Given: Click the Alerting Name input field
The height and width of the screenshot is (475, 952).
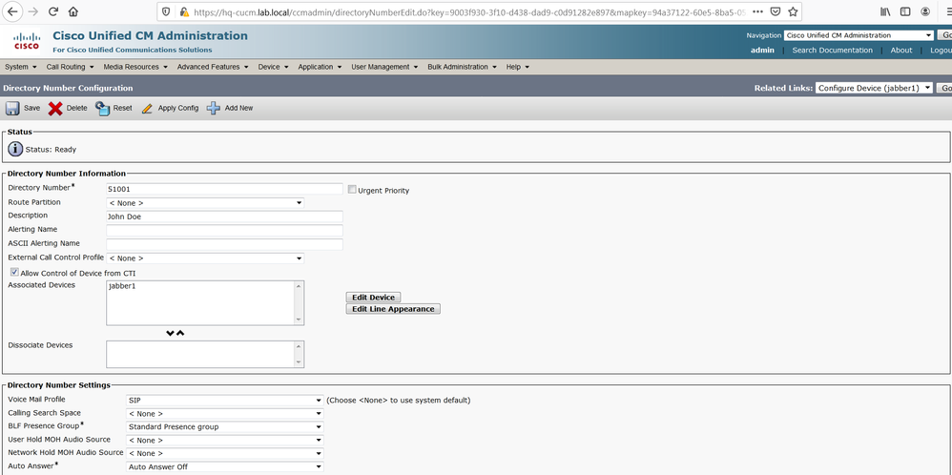Looking at the screenshot, I should [224, 230].
